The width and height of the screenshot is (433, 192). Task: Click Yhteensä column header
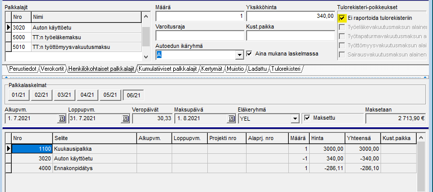coord(363,138)
